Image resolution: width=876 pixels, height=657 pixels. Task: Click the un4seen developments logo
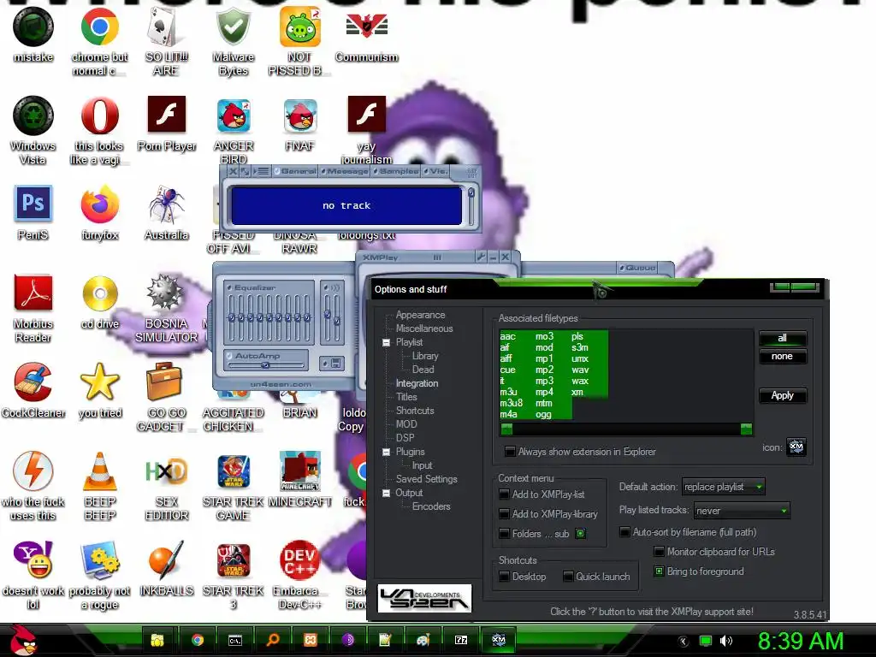pyautogui.click(x=424, y=598)
